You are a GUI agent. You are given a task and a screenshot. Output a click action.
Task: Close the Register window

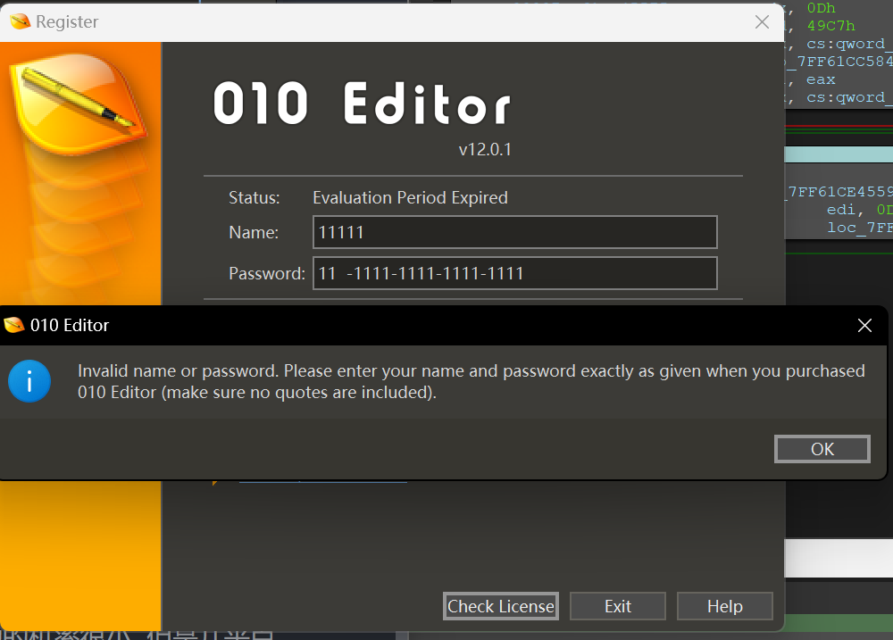(x=762, y=21)
